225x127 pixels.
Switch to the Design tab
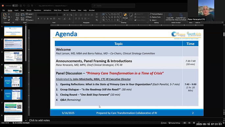pyautogui.click(x=29, y=10)
